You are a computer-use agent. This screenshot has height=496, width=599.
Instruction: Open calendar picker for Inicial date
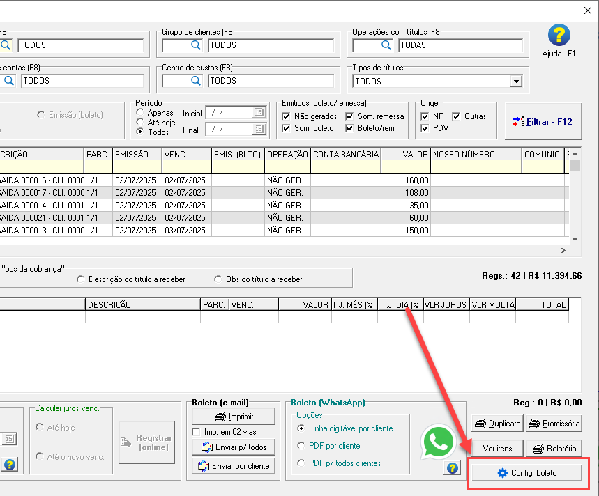(x=259, y=112)
